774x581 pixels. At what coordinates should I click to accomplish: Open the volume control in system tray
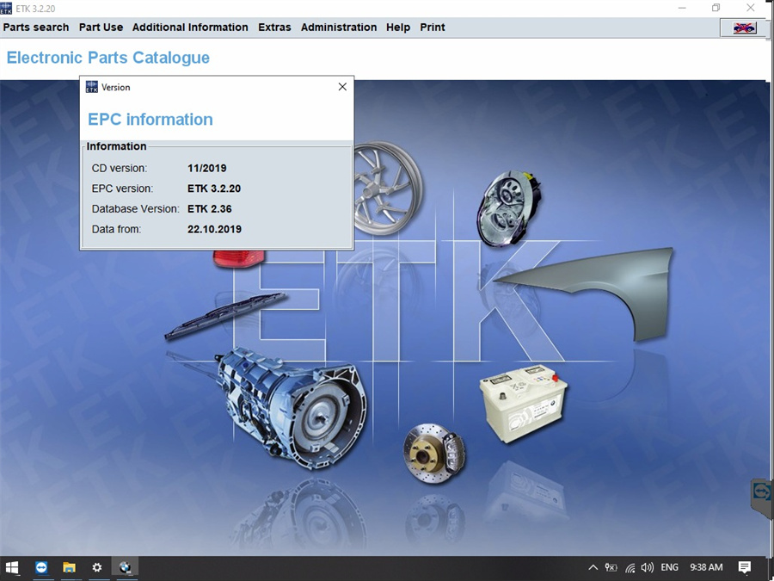(647, 567)
